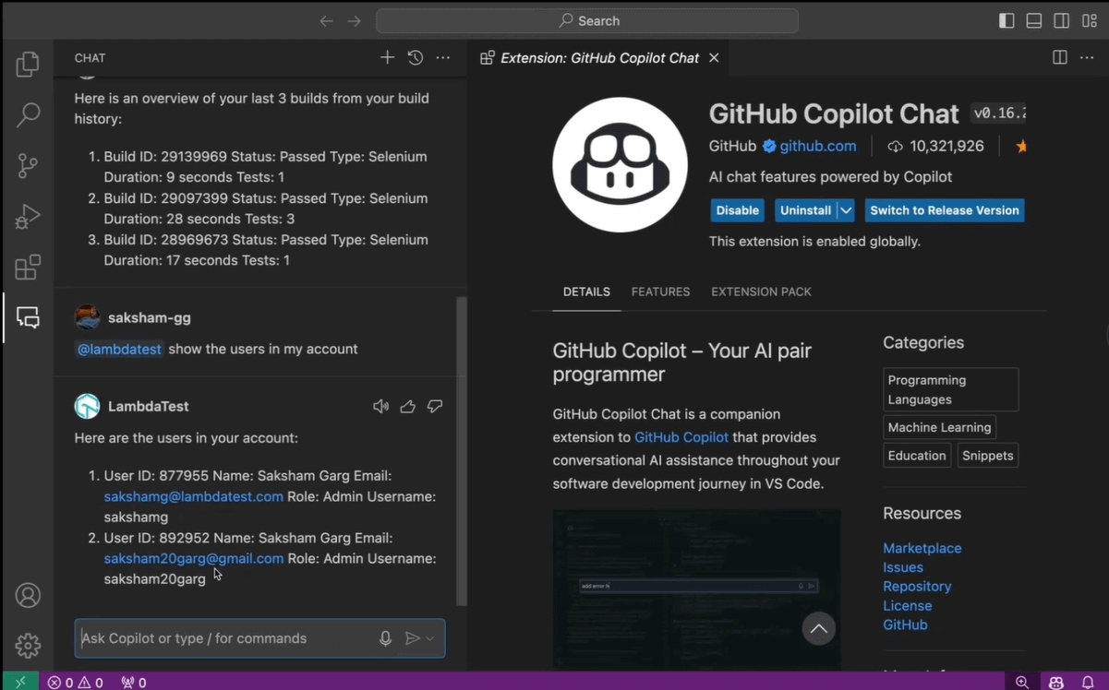Click the read aloud speaker icon
This screenshot has height=690, width=1109.
tap(380, 407)
